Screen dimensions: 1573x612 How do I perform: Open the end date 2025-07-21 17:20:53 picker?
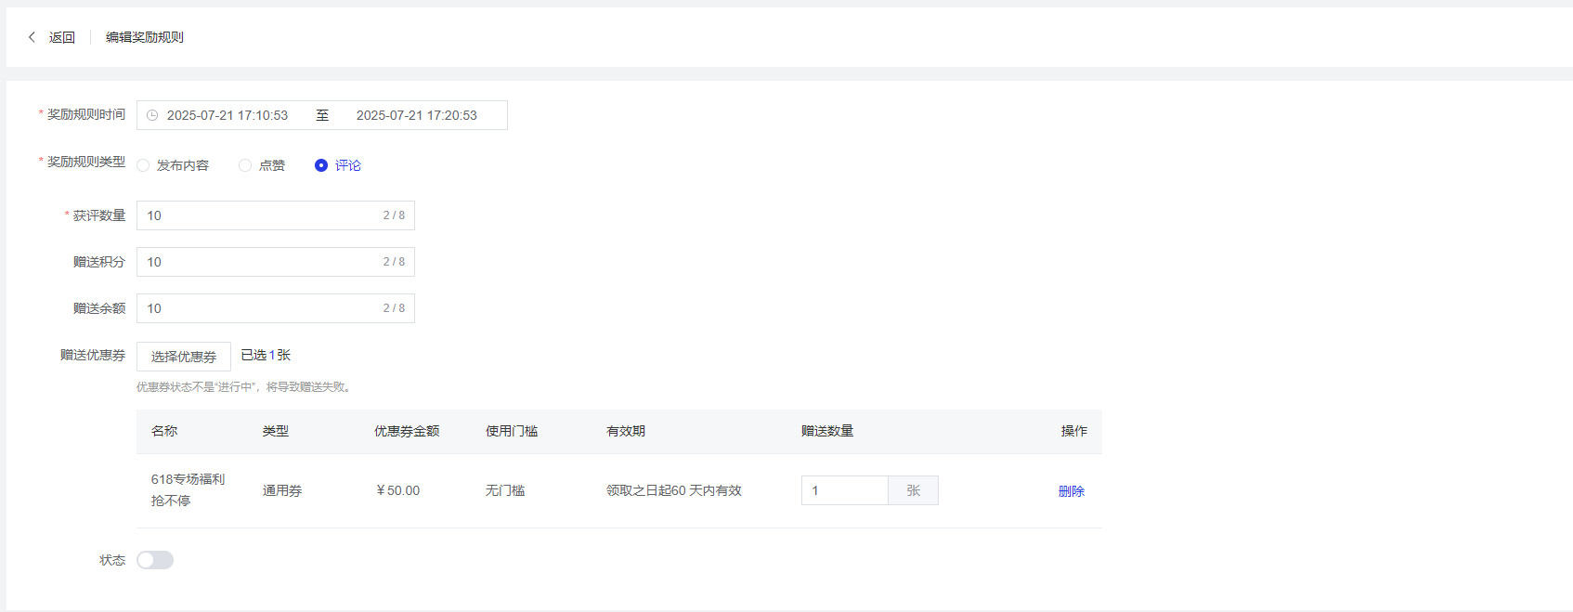pyautogui.click(x=416, y=115)
